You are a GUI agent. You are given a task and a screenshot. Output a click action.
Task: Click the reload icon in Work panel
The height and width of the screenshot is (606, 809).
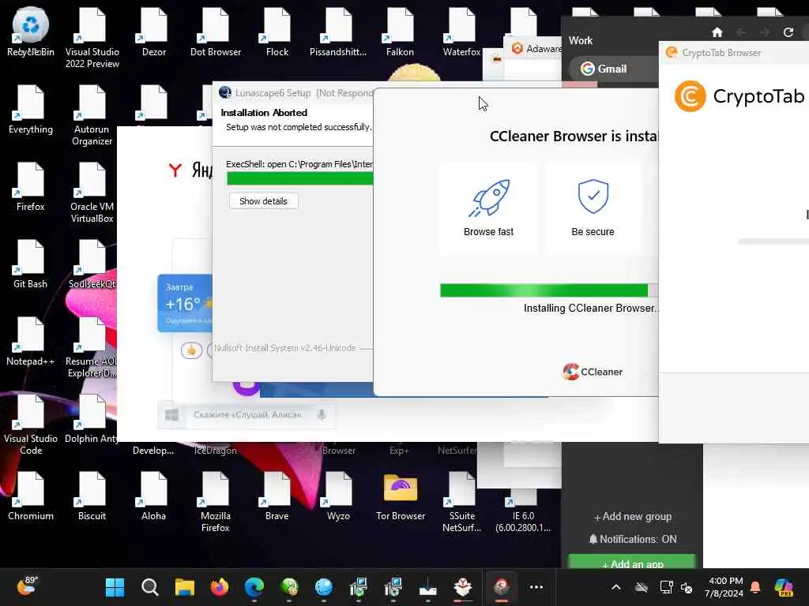[x=788, y=32]
